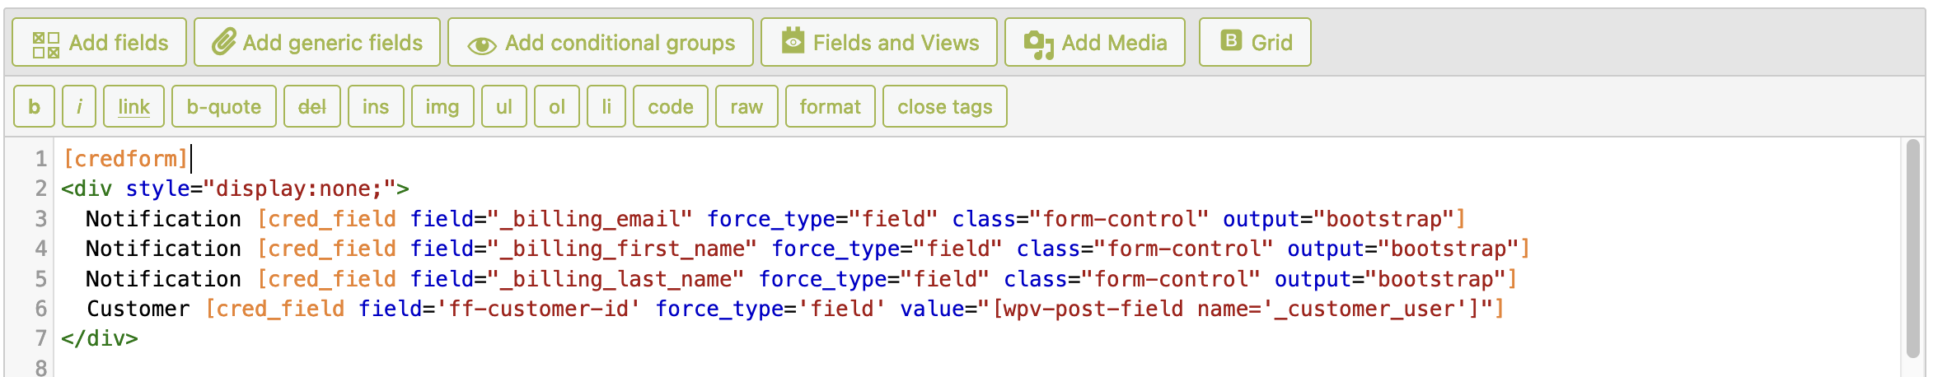Viewport: 1933px width, 377px height.
Task: Click the Fields and Views calendar icon
Action: (793, 41)
